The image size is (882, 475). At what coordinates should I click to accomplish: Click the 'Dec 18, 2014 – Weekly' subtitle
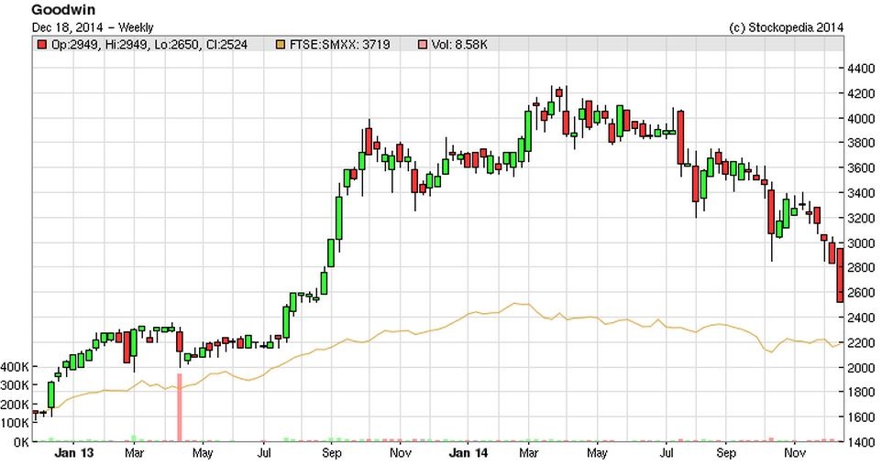click(x=93, y=27)
